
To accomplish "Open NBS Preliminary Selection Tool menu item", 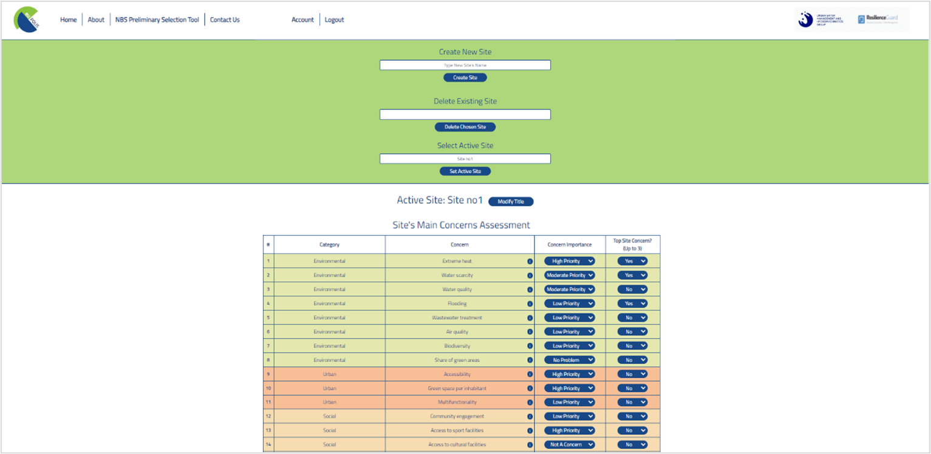I will (x=157, y=20).
